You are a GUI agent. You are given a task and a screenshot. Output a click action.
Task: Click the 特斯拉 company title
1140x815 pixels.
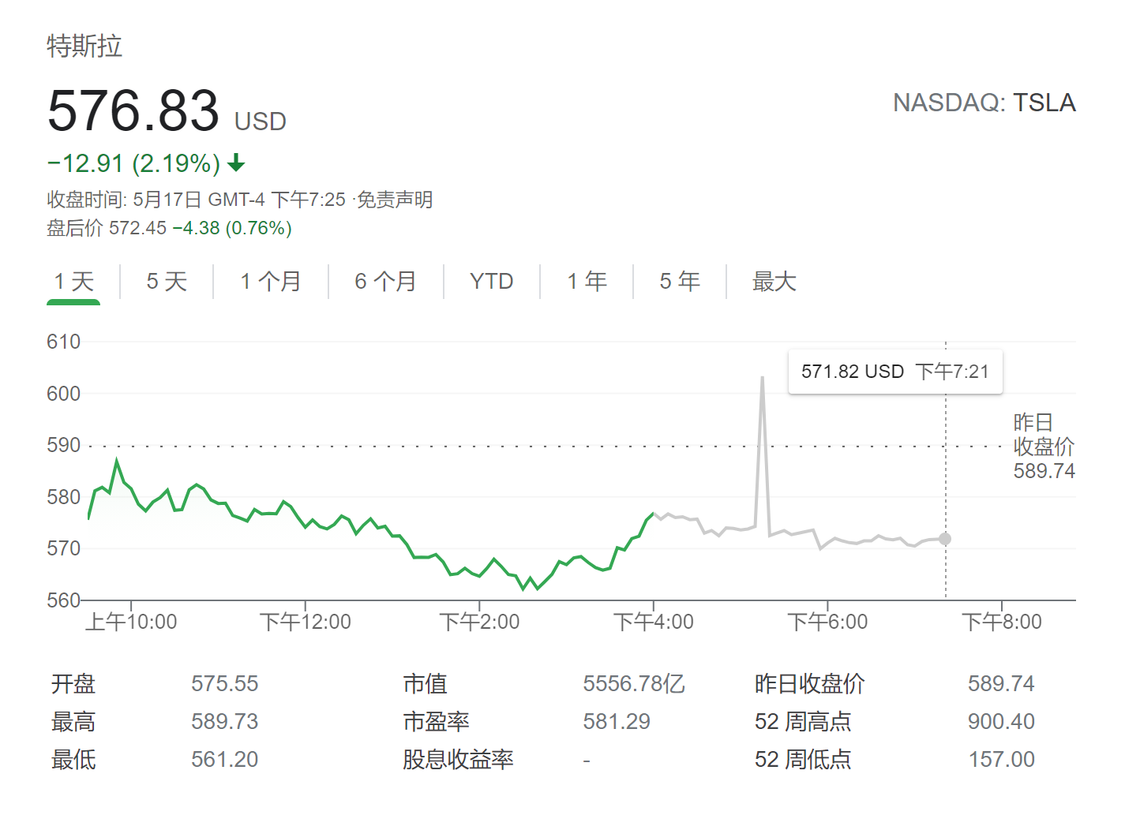pyautogui.click(x=84, y=47)
